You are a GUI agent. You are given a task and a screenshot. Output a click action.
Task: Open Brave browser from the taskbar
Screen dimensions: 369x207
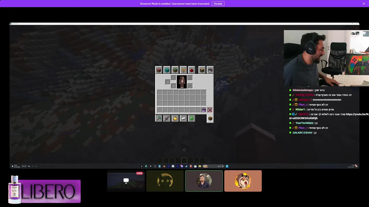click(x=191, y=166)
